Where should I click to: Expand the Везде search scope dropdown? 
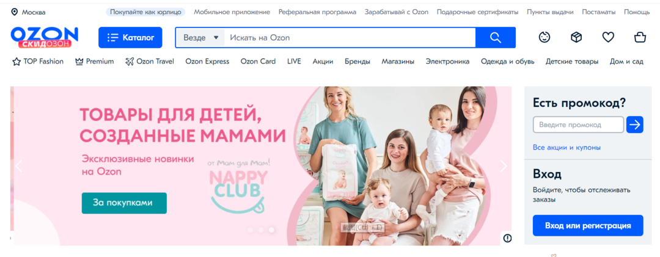coord(200,37)
